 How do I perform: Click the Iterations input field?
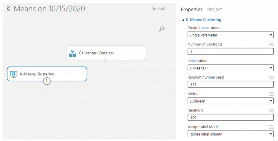coord(230,117)
